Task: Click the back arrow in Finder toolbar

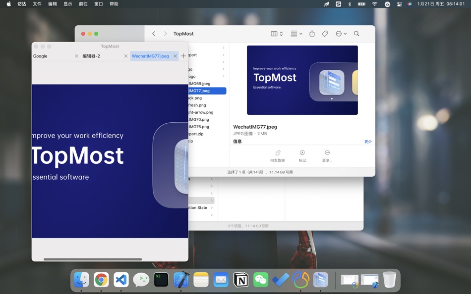Action: [x=154, y=33]
